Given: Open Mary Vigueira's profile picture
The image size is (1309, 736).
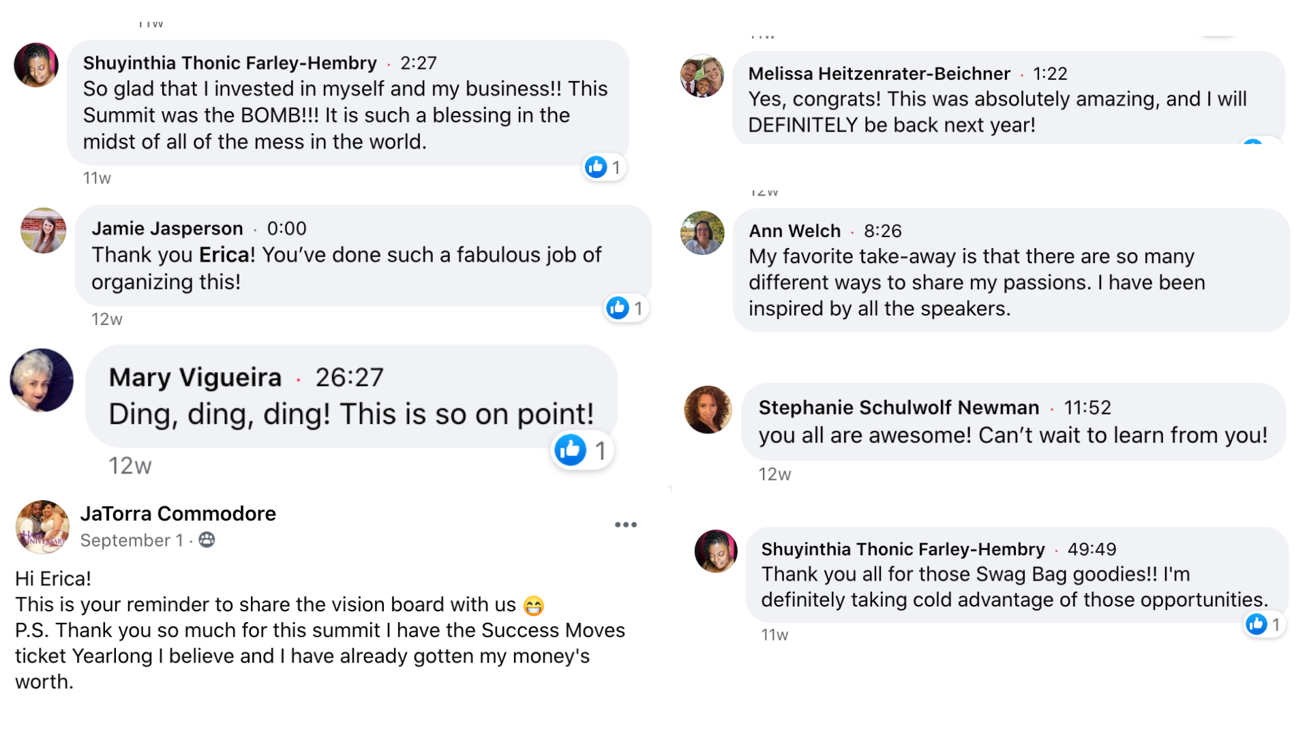Looking at the screenshot, I should 42,380.
